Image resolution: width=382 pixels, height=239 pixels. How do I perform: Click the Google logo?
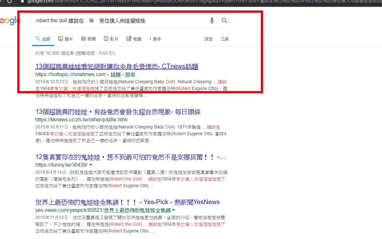(x=10, y=21)
